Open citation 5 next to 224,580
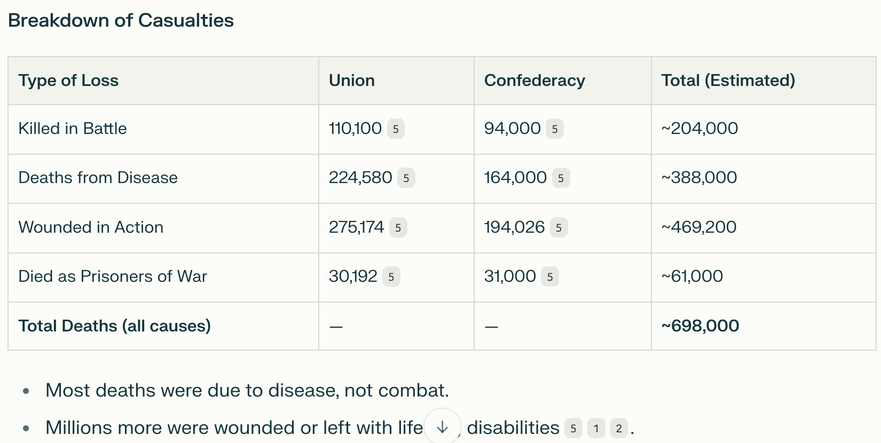 [406, 178]
